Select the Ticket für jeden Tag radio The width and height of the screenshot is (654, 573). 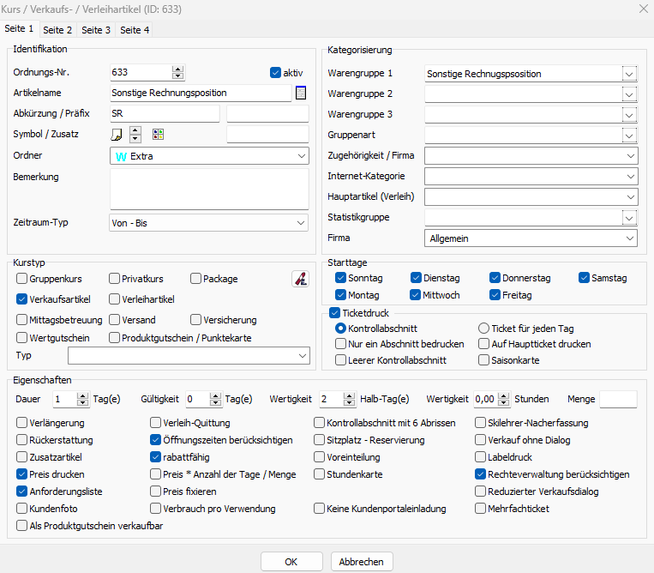[483, 329]
